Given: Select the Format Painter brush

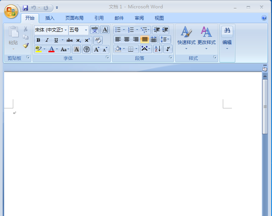Looking at the screenshot, I should pyautogui.click(x=26, y=45).
